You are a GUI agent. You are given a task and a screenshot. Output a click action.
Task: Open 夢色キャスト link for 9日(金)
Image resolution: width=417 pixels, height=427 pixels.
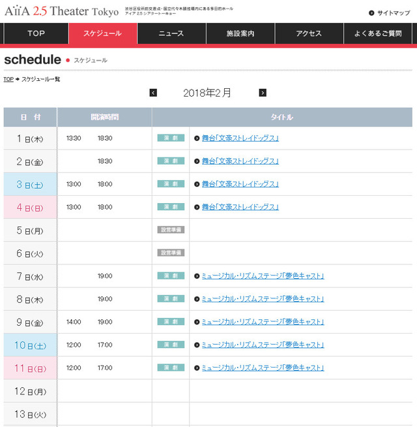tap(263, 322)
